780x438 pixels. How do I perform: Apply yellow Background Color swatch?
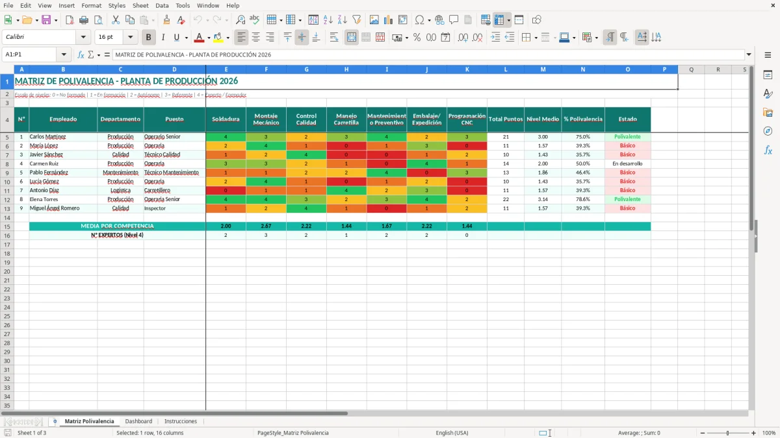tap(218, 37)
